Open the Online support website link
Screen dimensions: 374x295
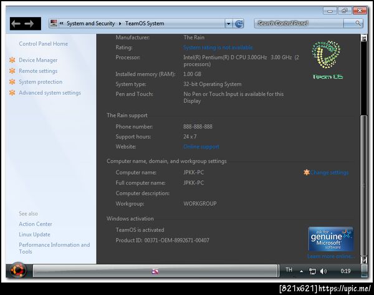201,147
